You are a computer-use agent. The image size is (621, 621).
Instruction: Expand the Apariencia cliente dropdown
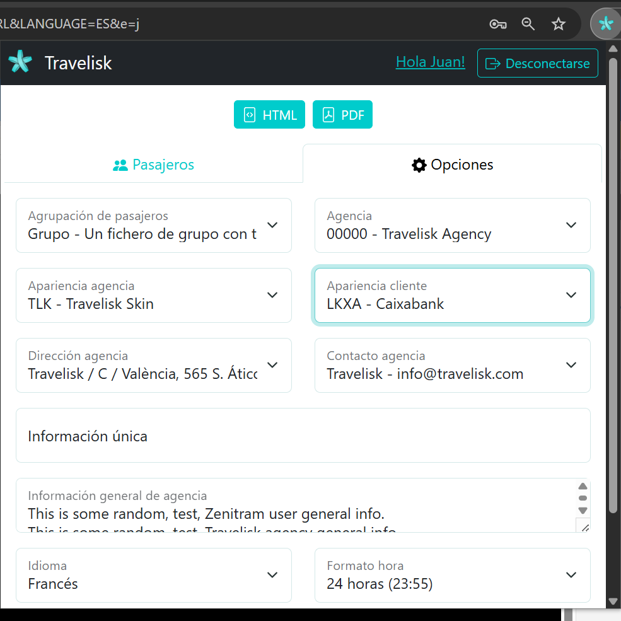pos(452,296)
